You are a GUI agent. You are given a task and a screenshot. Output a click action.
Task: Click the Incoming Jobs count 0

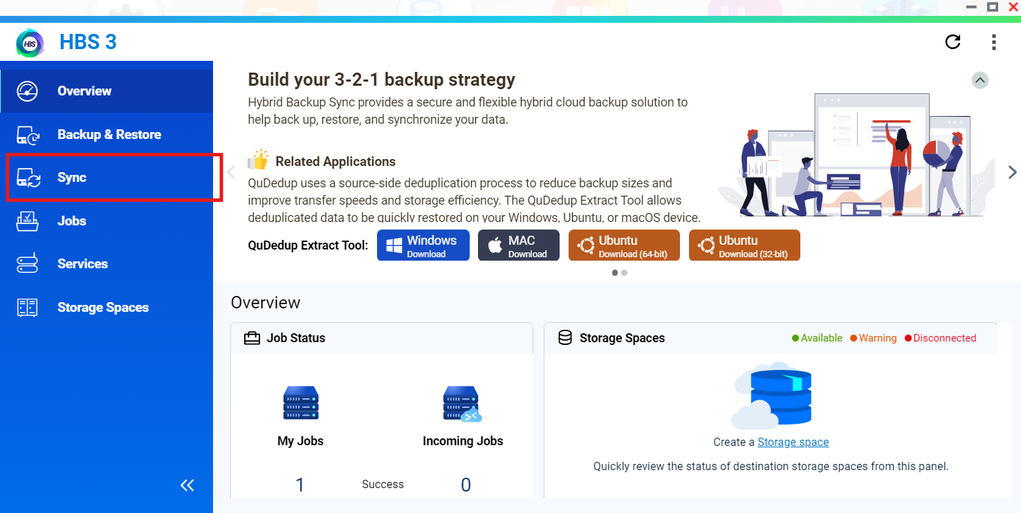coord(466,485)
